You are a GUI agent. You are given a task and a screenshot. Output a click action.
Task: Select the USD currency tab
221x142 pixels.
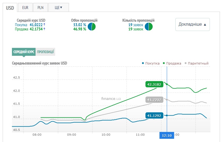coord(10,7)
